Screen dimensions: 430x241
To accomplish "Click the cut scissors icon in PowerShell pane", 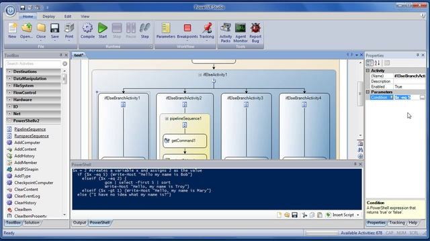I will click(x=304, y=215).
